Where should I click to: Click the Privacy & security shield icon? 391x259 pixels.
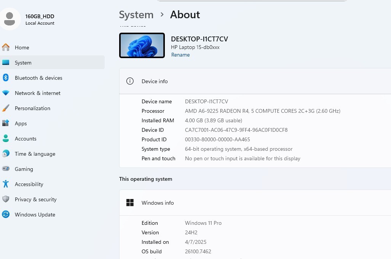point(6,199)
